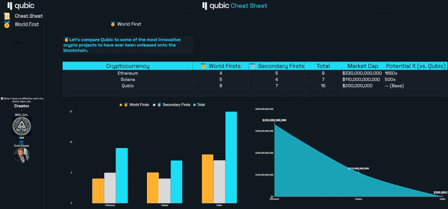This screenshot has width=448, height=209.
Task: Click the silver medal in Secondary Firsts header
Action: pos(252,66)
